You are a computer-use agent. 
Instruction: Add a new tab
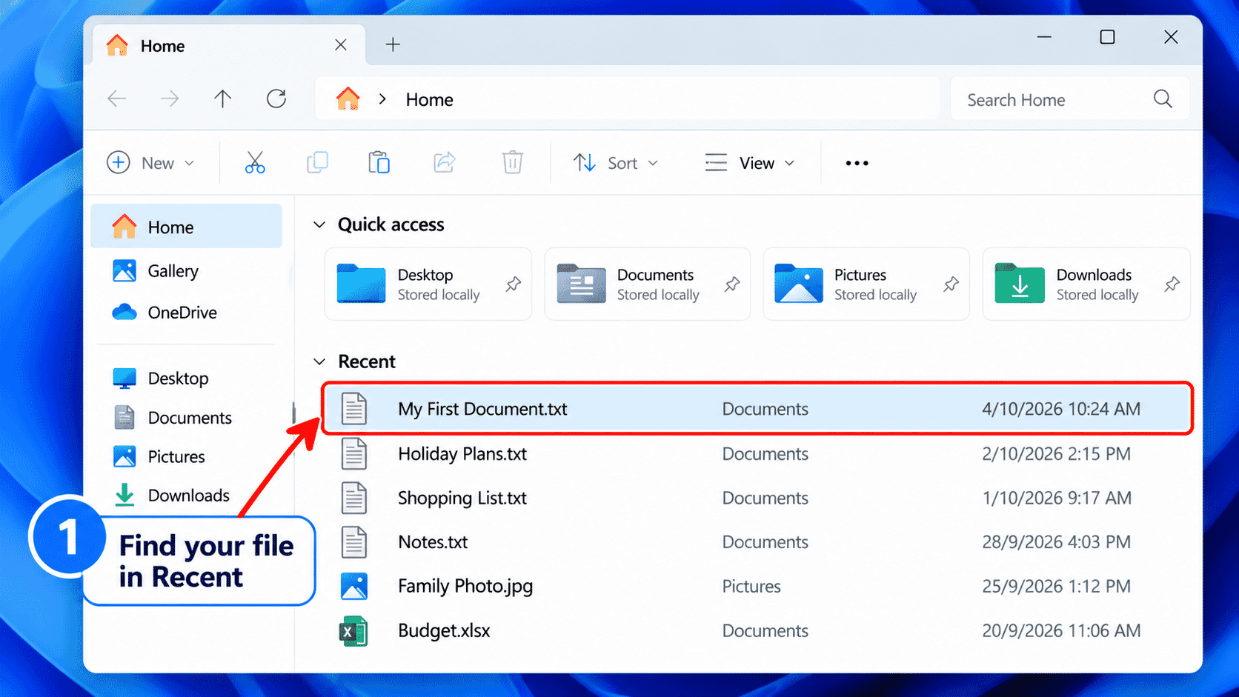tap(393, 44)
